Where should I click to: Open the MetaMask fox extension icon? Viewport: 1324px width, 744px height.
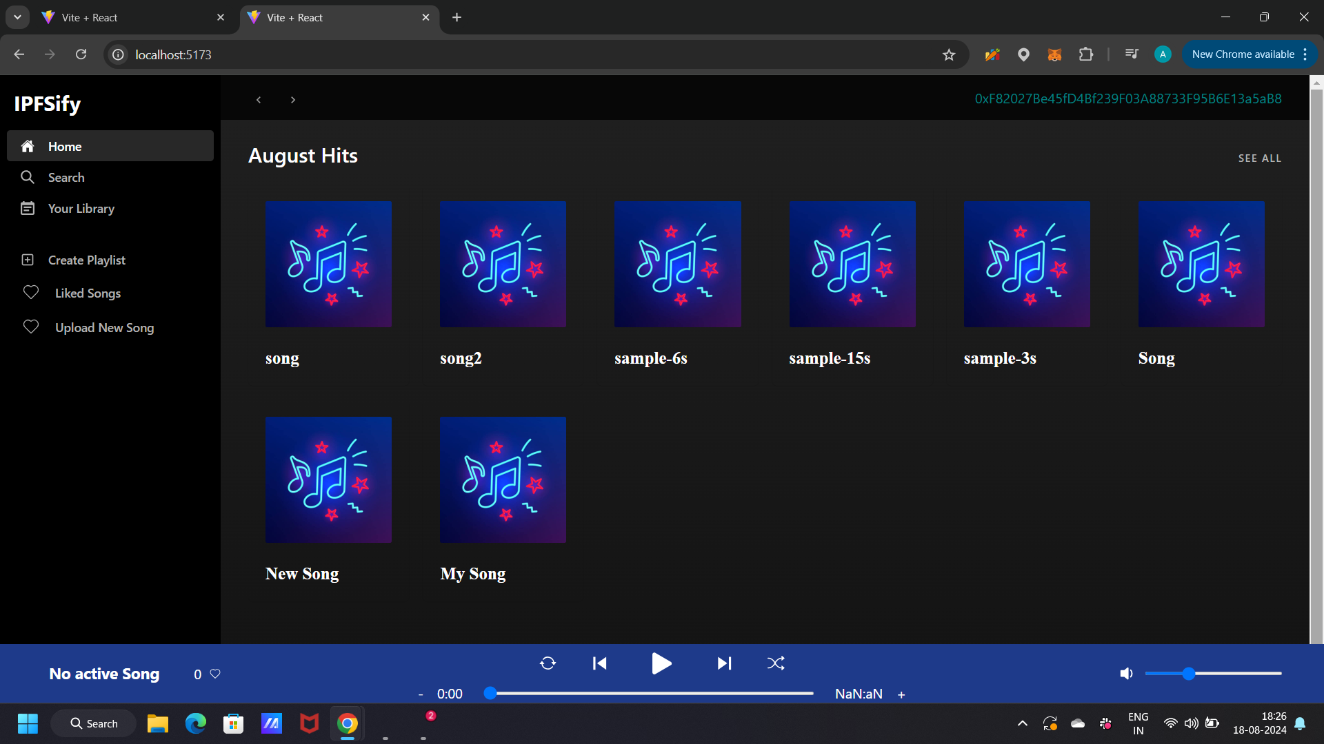[x=1054, y=54]
